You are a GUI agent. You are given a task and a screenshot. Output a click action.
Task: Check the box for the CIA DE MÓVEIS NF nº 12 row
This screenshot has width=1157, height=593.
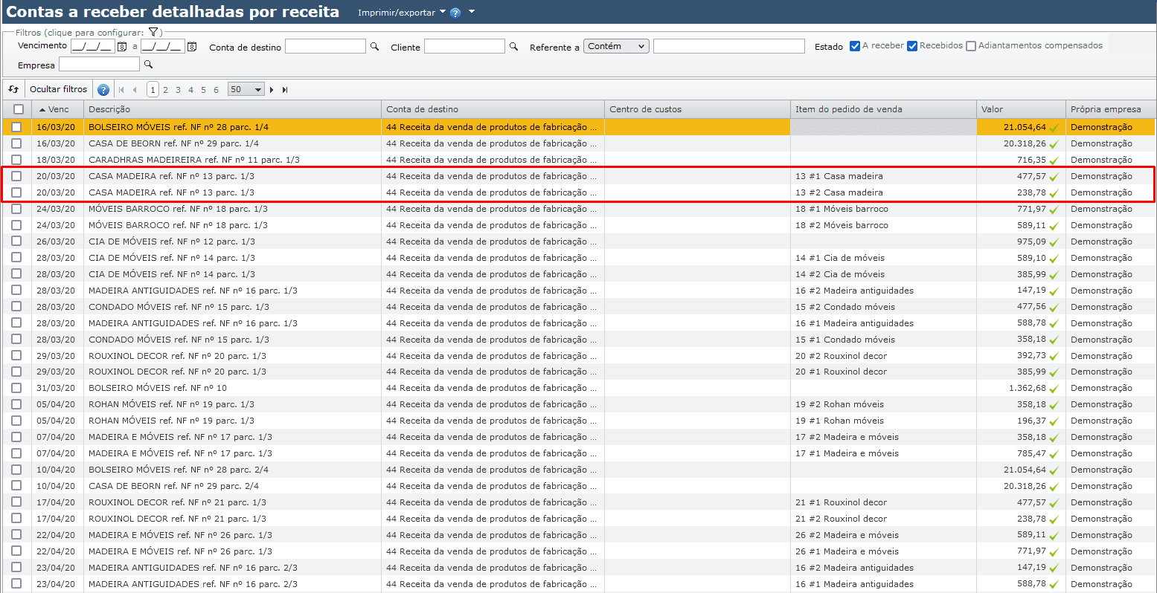click(16, 242)
